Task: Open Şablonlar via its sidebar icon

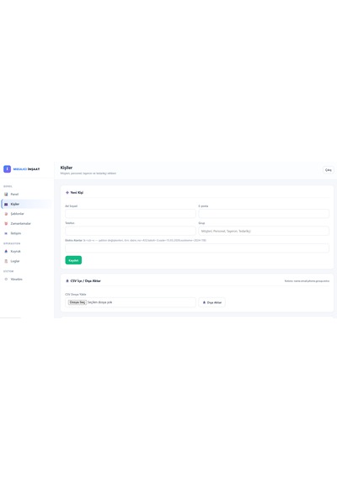Action: click(6, 214)
